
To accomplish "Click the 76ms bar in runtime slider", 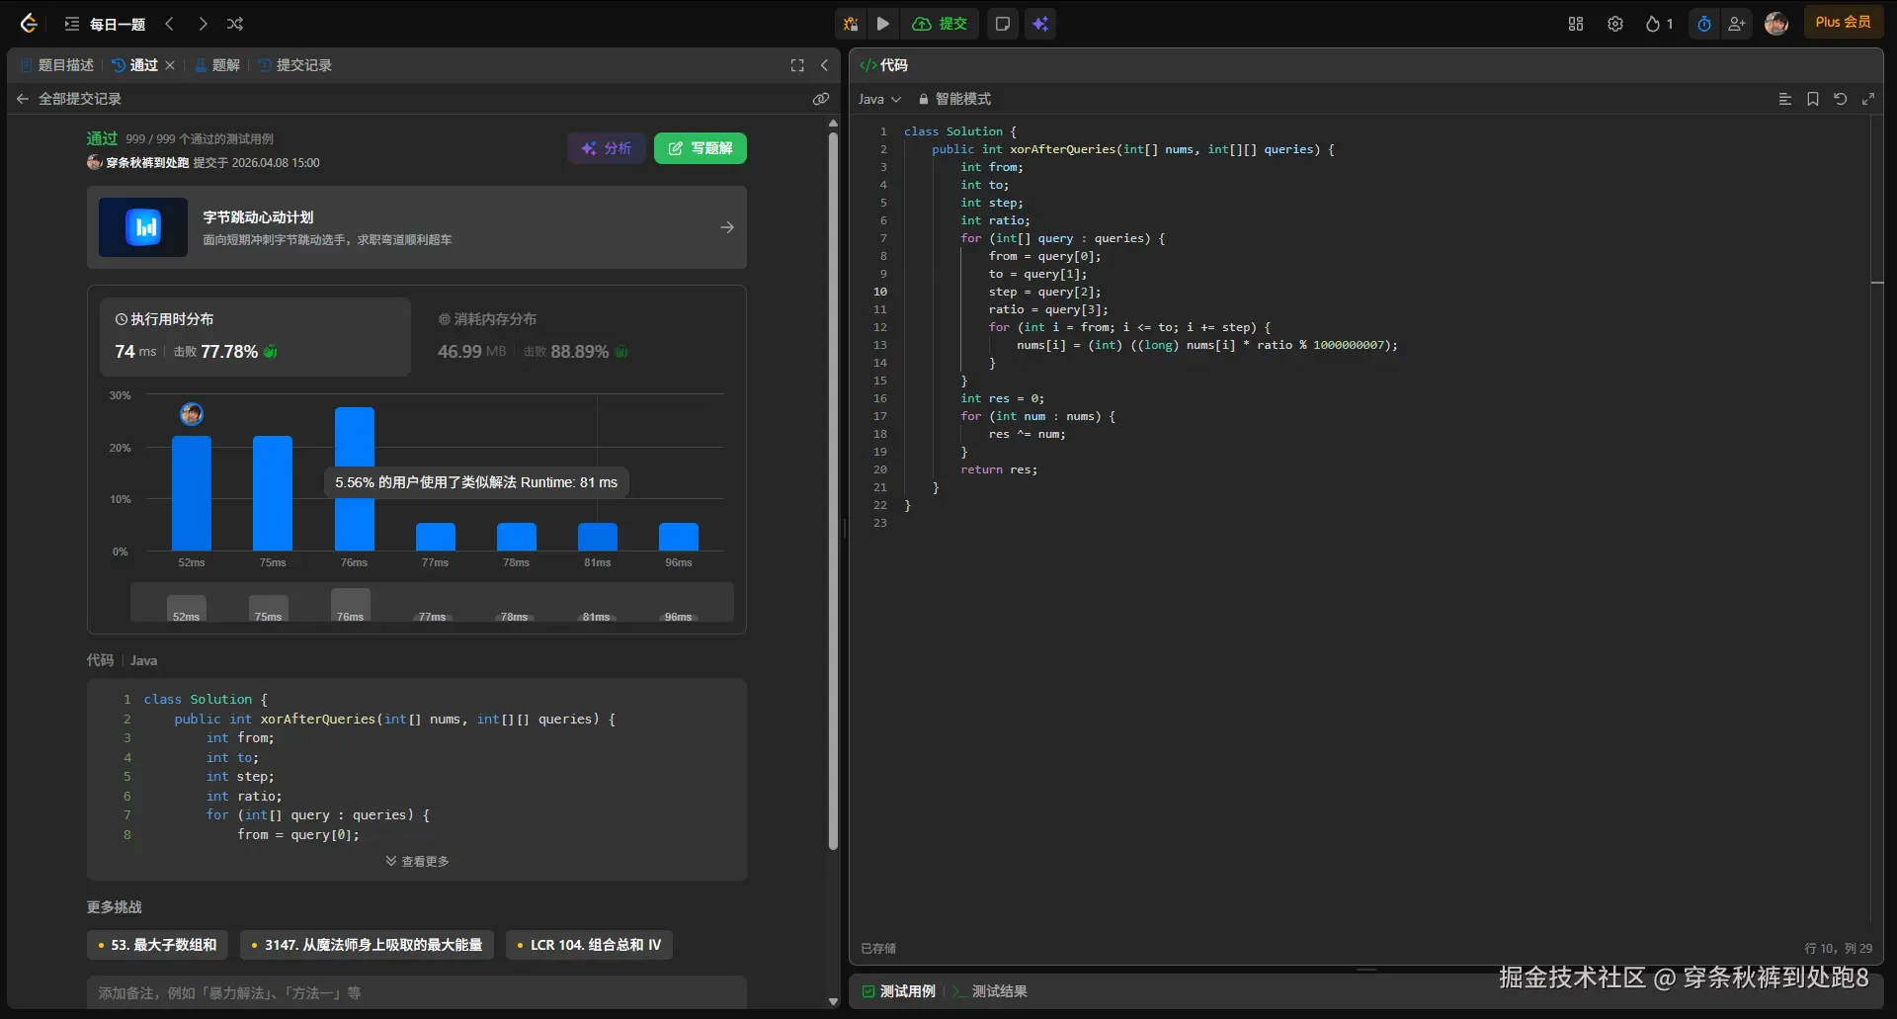I will click(350, 605).
